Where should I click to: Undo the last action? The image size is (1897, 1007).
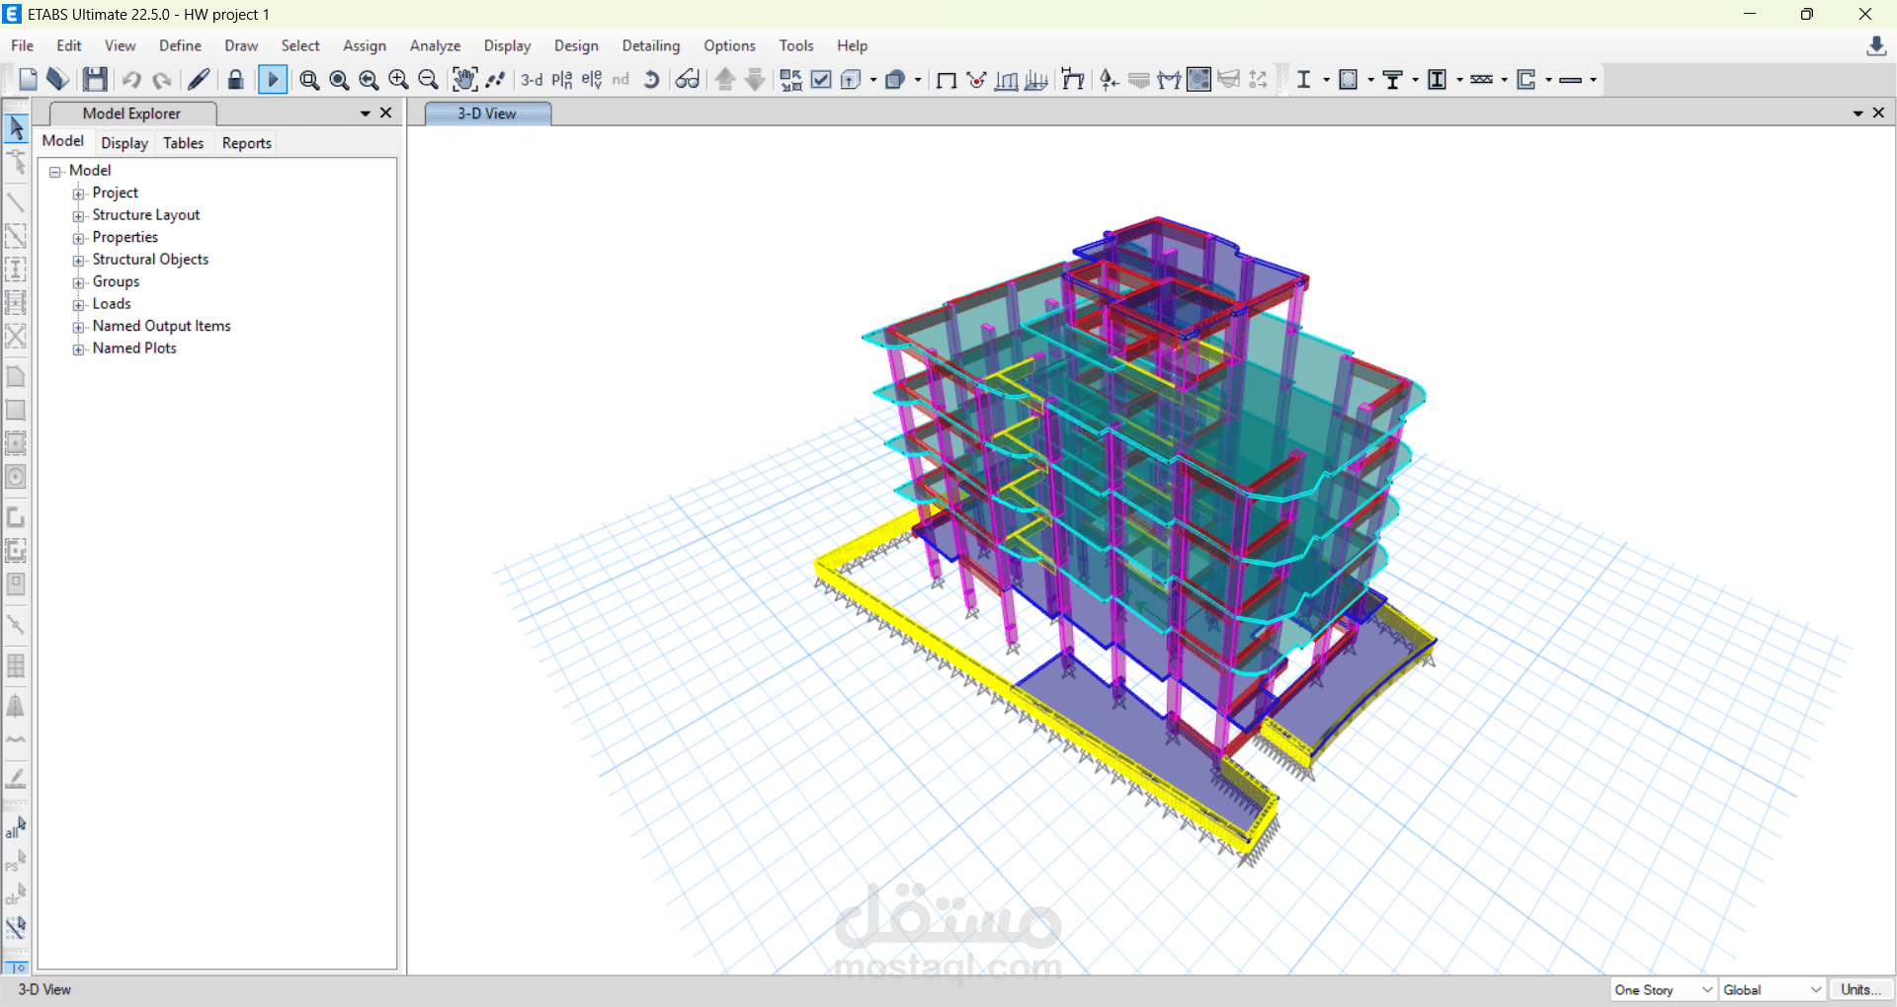(x=131, y=80)
